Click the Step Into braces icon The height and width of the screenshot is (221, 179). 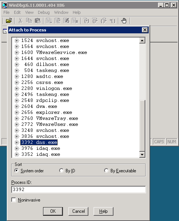[x=87, y=21]
